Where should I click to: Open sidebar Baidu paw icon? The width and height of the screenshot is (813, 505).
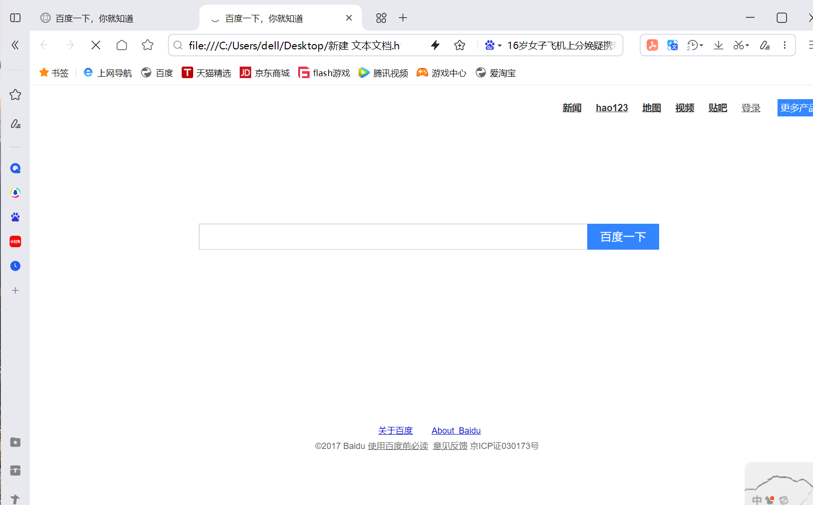[x=15, y=217]
